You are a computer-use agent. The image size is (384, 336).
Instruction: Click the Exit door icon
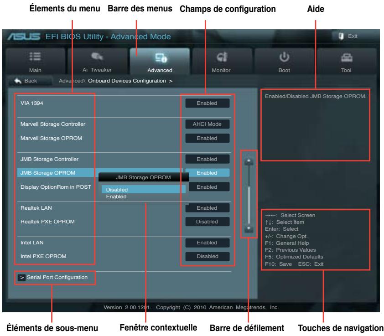pos(341,36)
